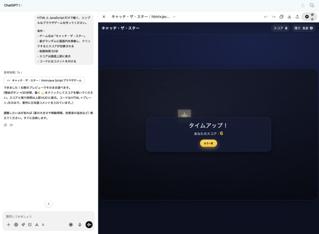Viewport: 319px width, 234px height.
Task: Start voice mode with black waveform button
Action: [x=89, y=225]
